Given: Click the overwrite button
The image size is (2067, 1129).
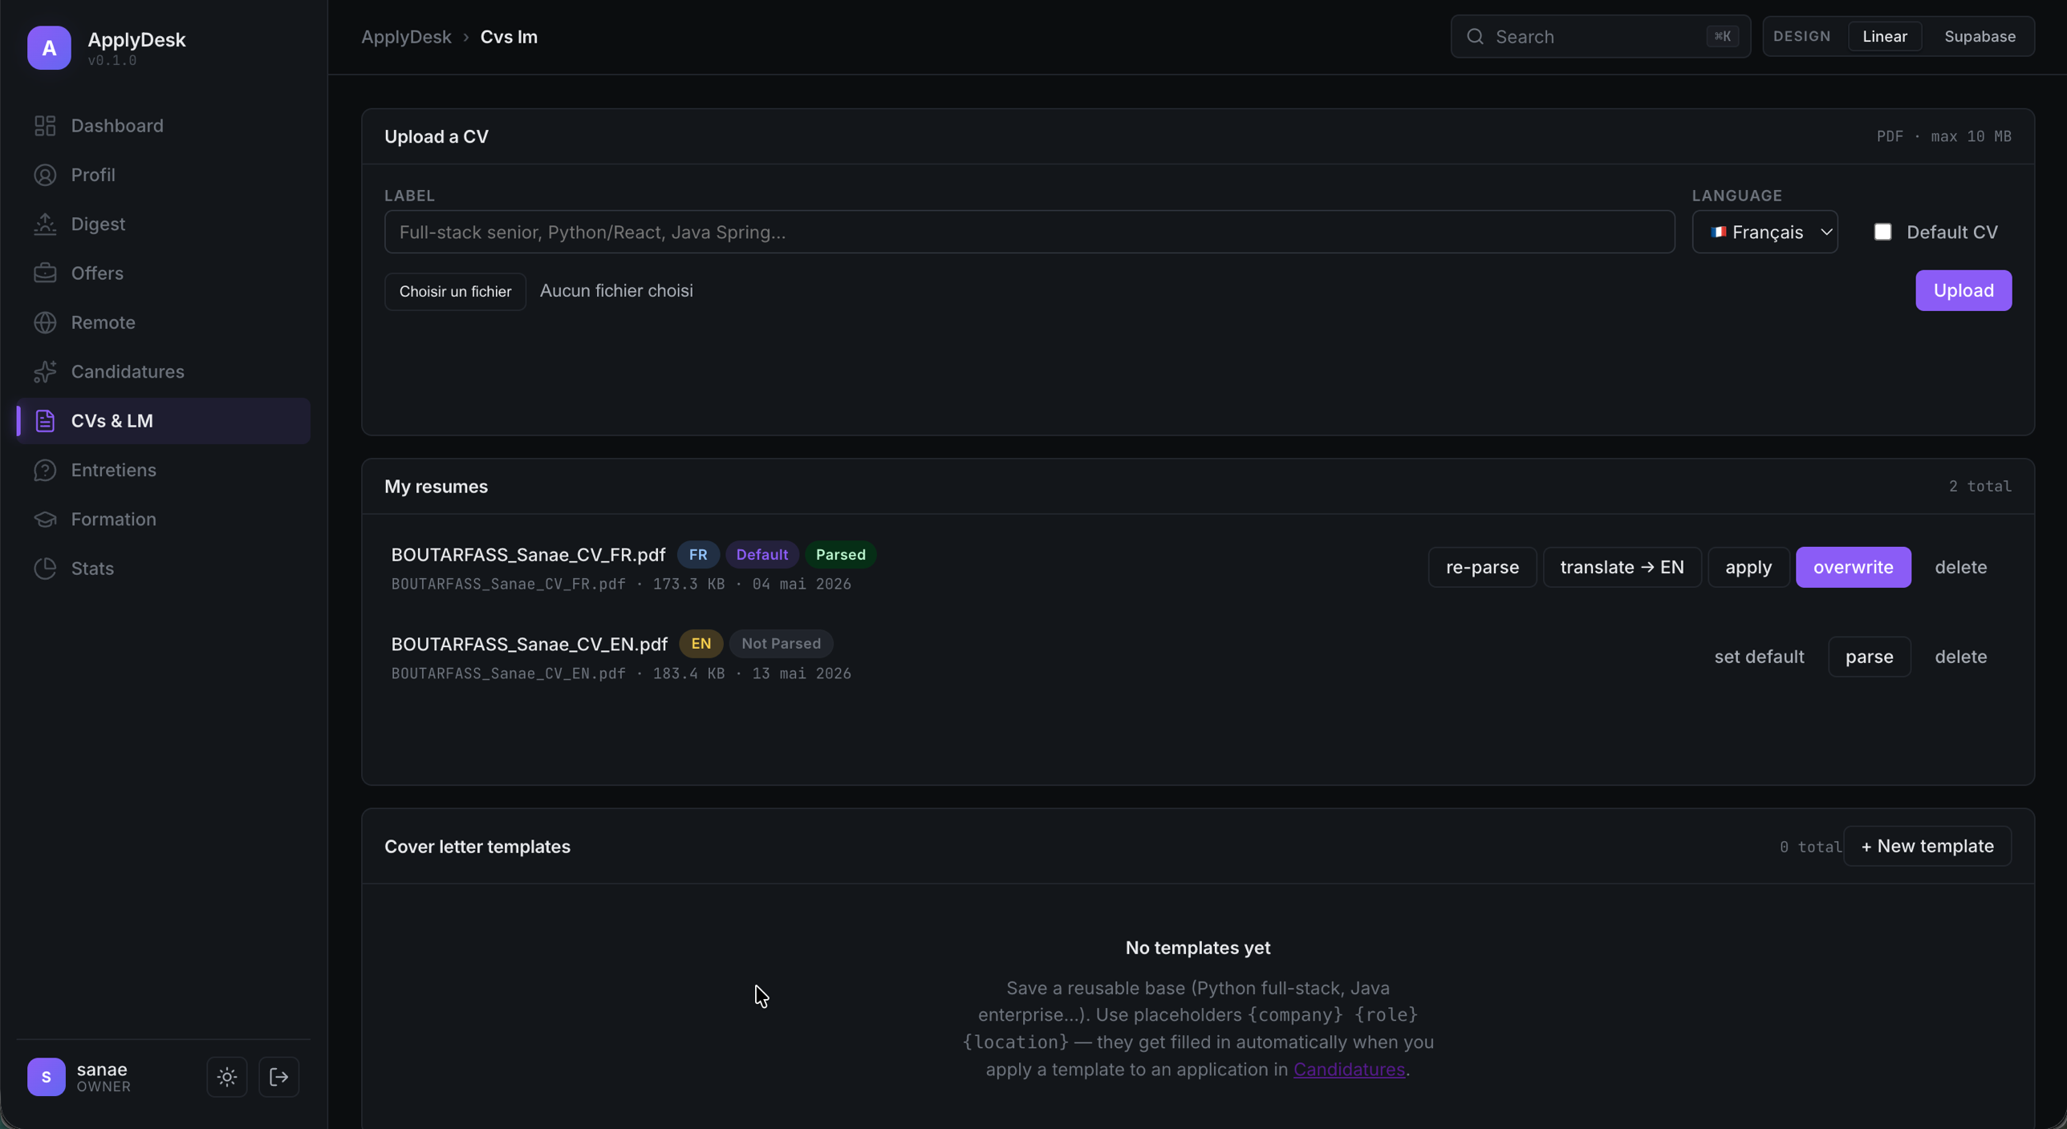Looking at the screenshot, I should coord(1853,568).
